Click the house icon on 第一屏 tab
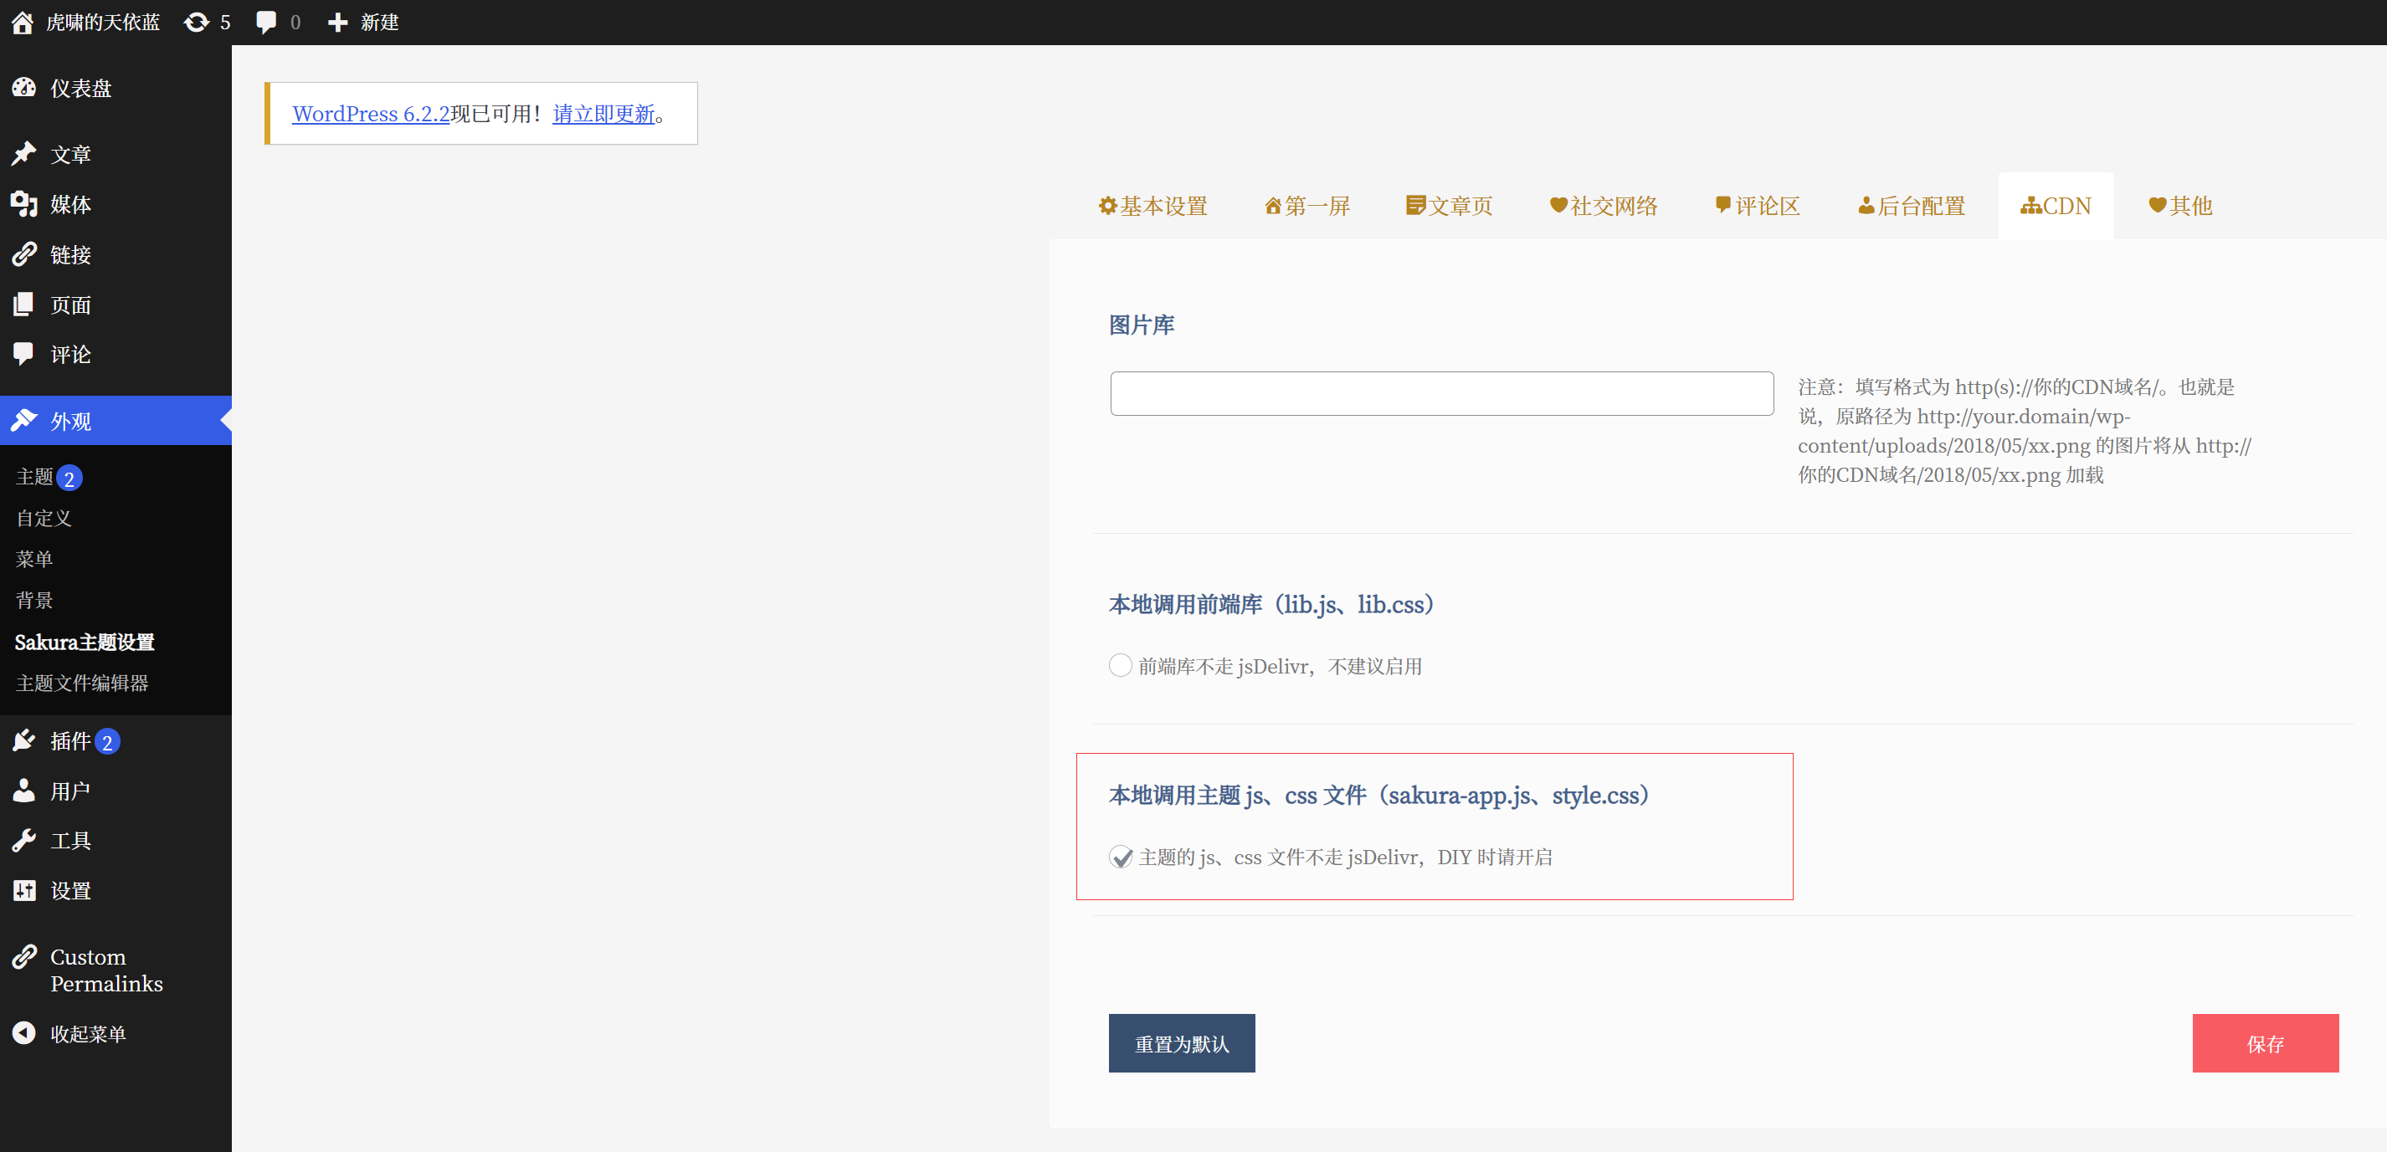The width and height of the screenshot is (2387, 1152). [1273, 206]
